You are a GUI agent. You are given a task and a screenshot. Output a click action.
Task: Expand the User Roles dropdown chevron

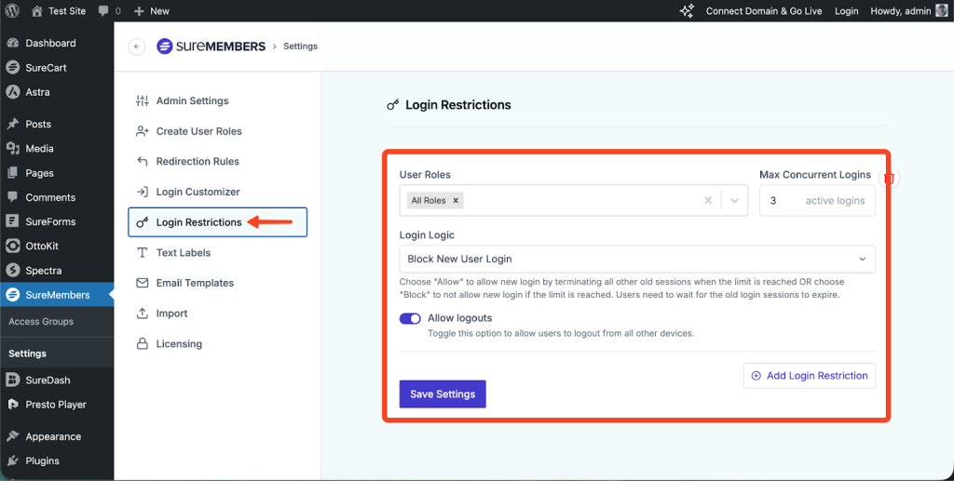point(734,201)
